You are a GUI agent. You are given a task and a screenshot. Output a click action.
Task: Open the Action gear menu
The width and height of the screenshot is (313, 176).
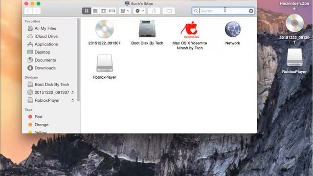[x=139, y=11]
